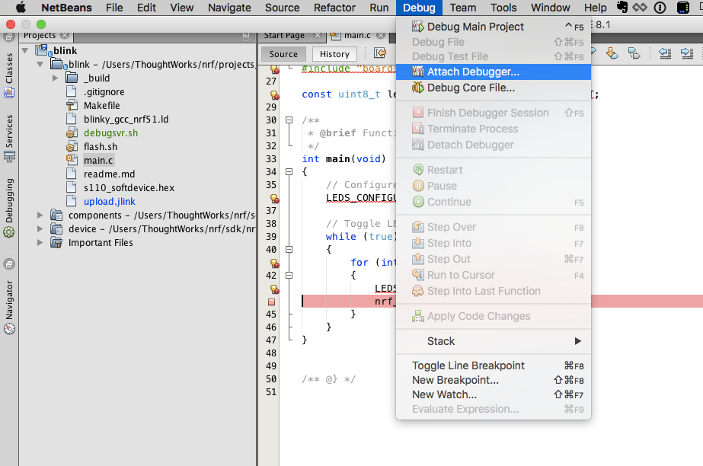Screen dimensions: 703x466
Task: Select s110_softdevice.hex in project tree
Action: [x=129, y=188]
